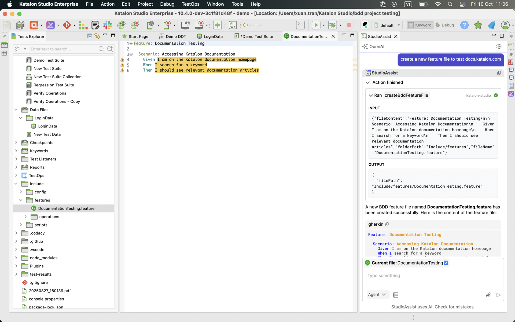This screenshot has height=322, width=515.
Task: Open the Agent mode dropdown
Action: [377, 295]
